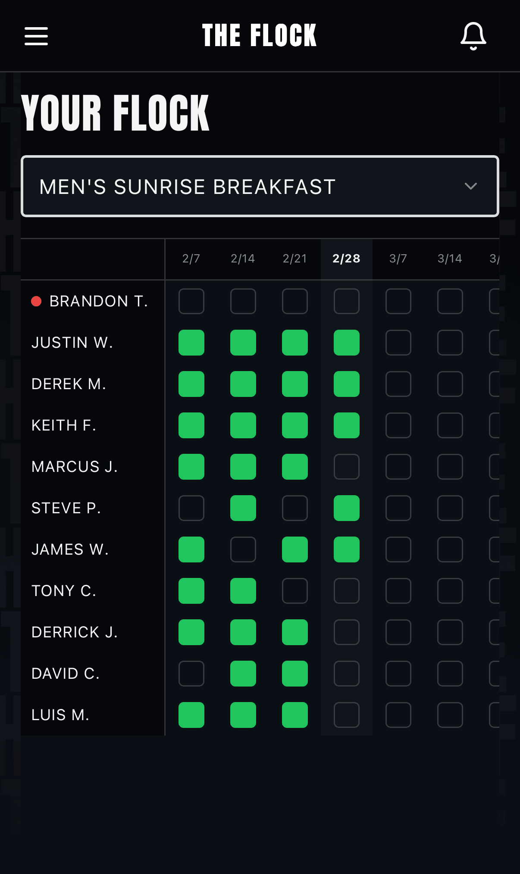The height and width of the screenshot is (874, 520).
Task: Check Derrick J. attendance for 3/7
Action: [398, 632]
